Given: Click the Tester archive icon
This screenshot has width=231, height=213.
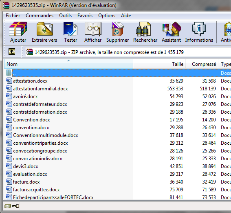Looking at the screenshot, I should pyautogui.click(x=70, y=29).
